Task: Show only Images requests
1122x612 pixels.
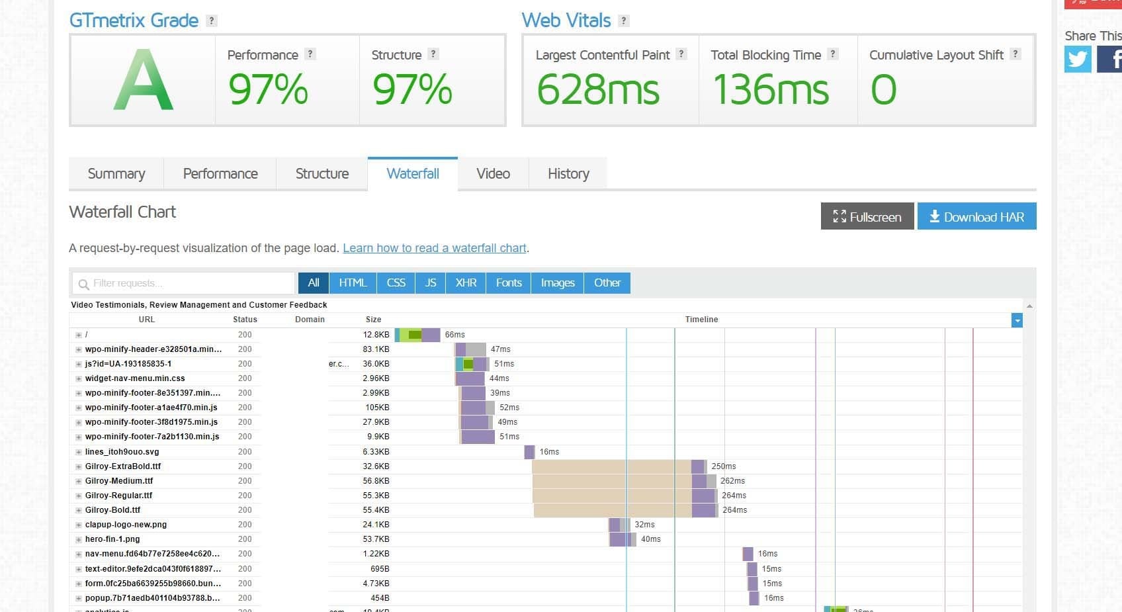Action: coord(558,283)
